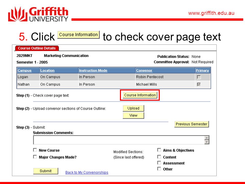Click the comments box scroll up arrow
Viewport: 245px width, 184px height.
(x=207, y=138)
